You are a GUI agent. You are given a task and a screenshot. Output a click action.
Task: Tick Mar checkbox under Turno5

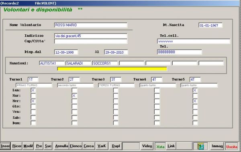[x=195, y=96]
